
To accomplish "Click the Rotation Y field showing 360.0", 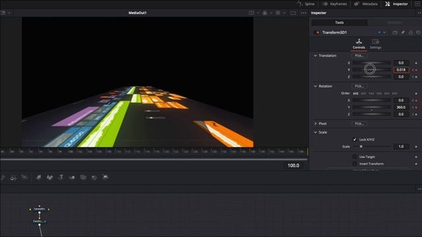I will (402, 107).
